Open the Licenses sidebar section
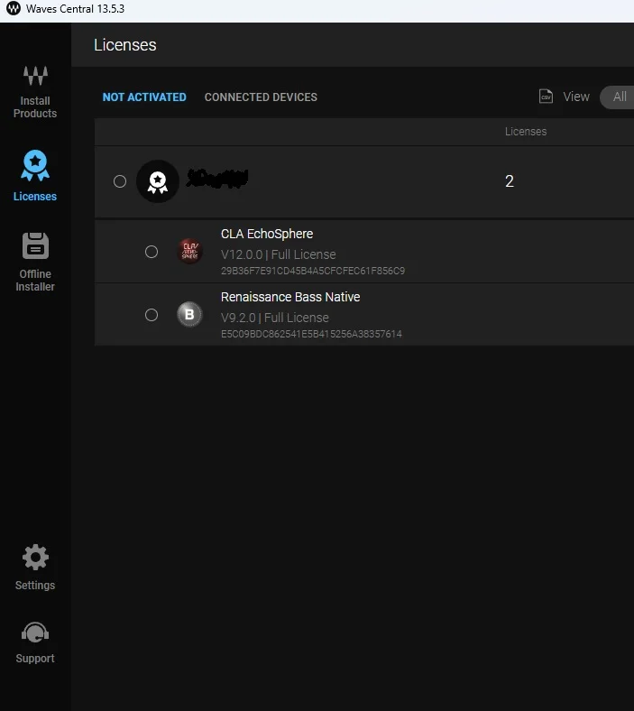Viewport: 634px width, 711px height. [x=35, y=175]
